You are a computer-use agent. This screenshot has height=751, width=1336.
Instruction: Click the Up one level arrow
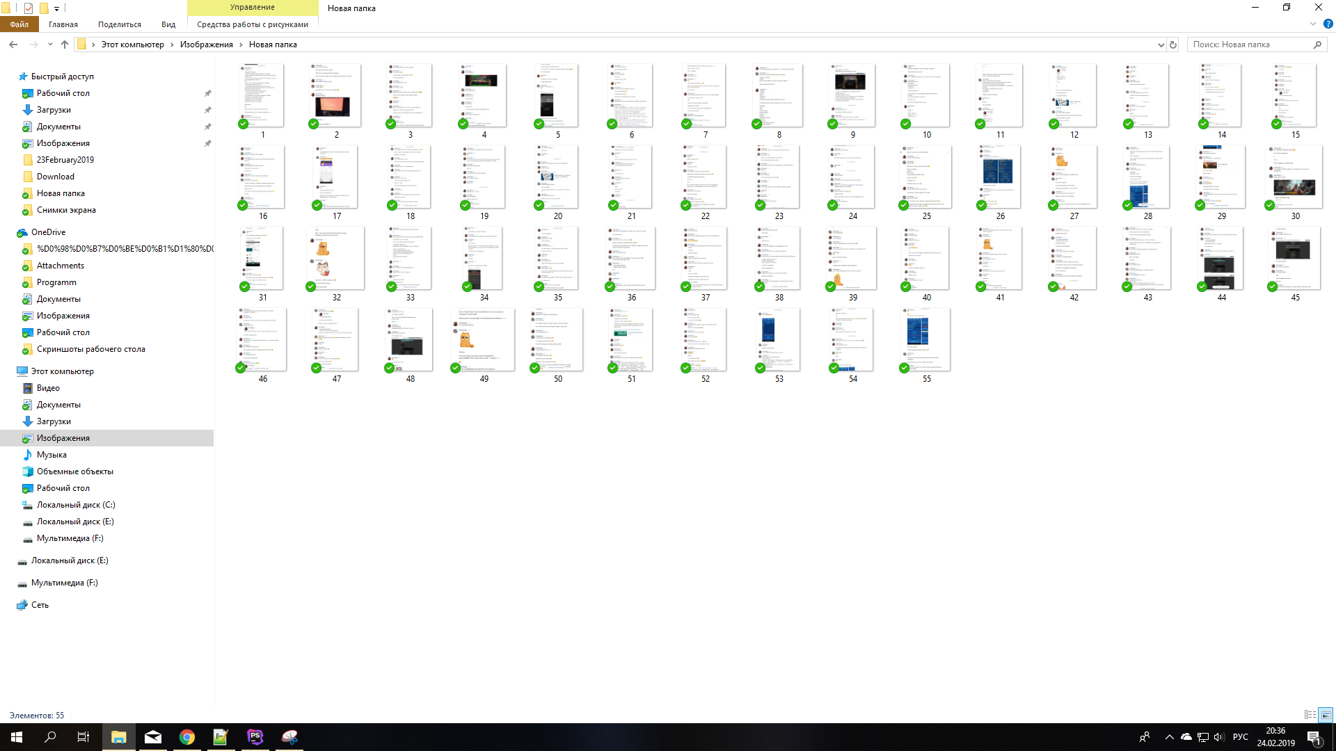[x=65, y=45]
